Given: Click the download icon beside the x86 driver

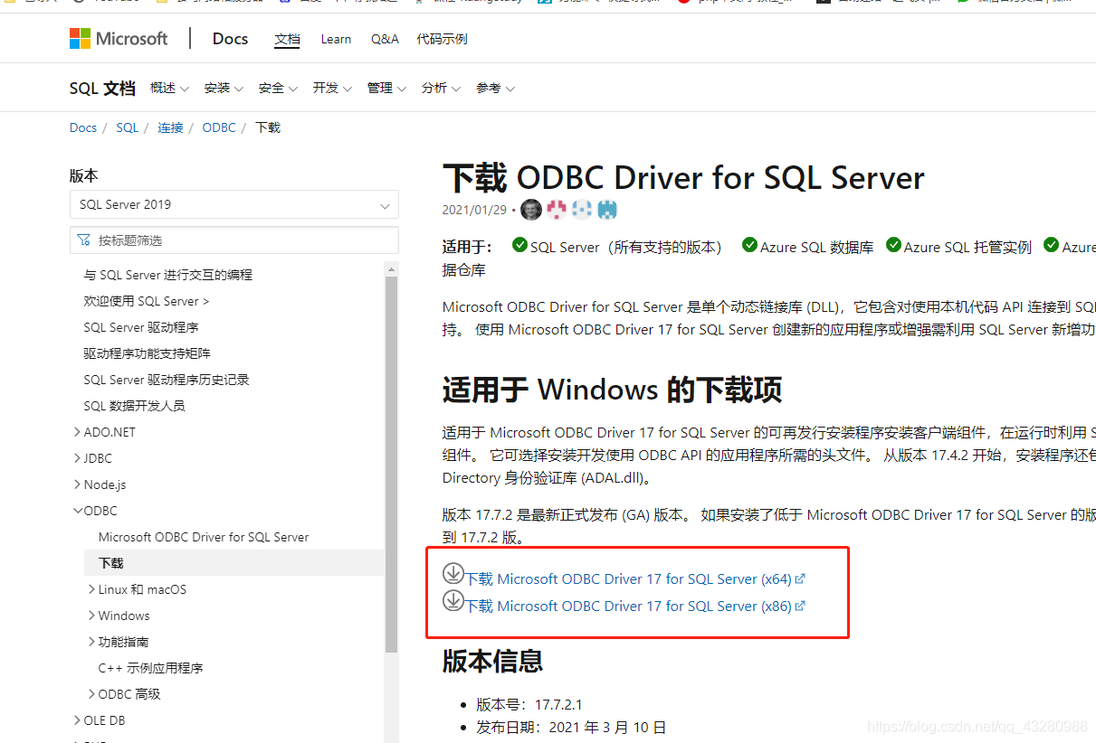Looking at the screenshot, I should coord(453,600).
